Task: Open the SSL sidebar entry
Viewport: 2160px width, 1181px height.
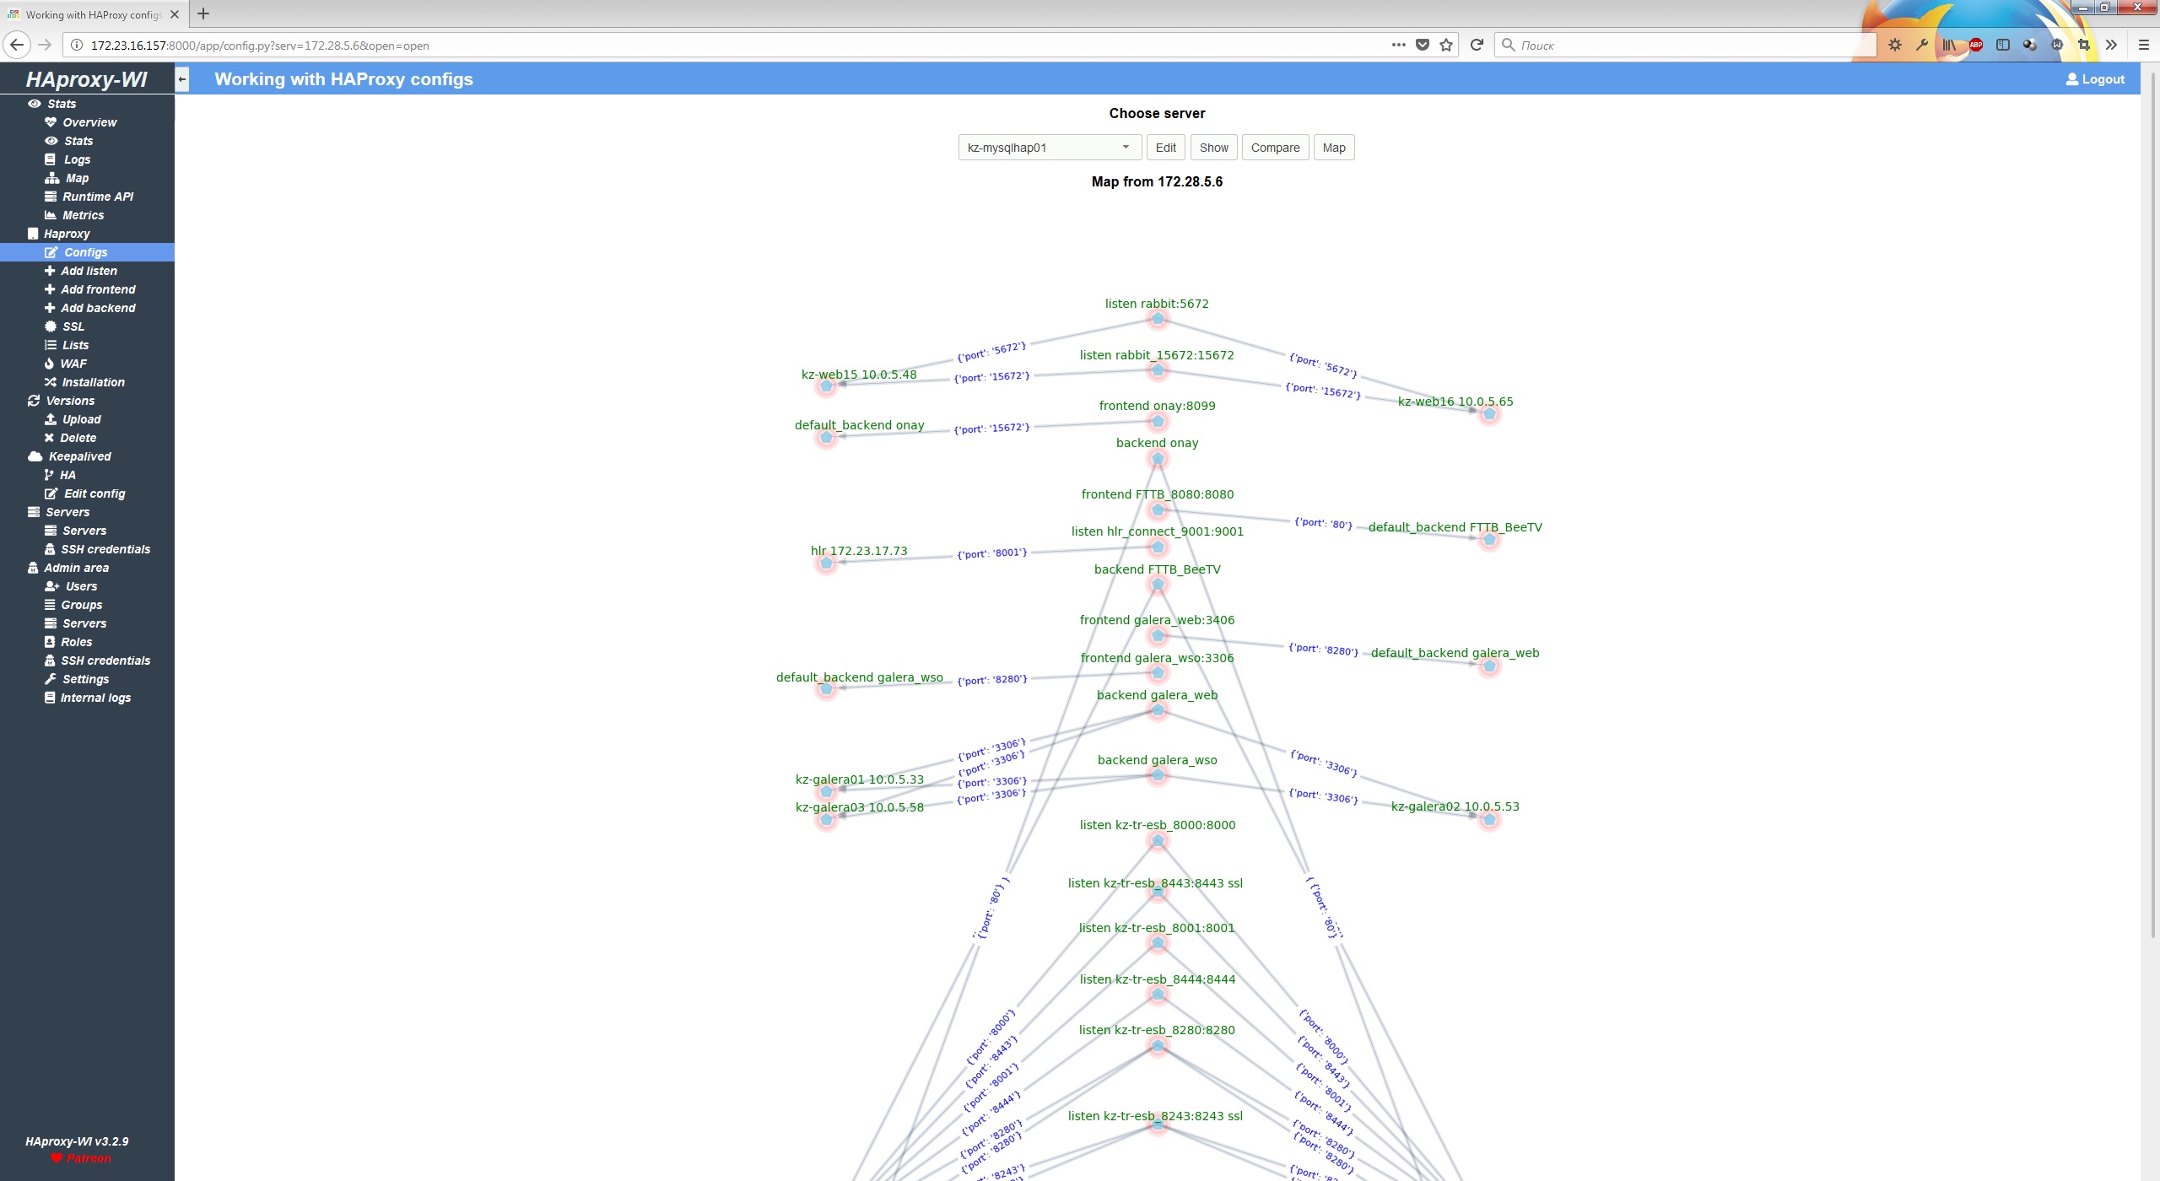Action: click(x=73, y=326)
